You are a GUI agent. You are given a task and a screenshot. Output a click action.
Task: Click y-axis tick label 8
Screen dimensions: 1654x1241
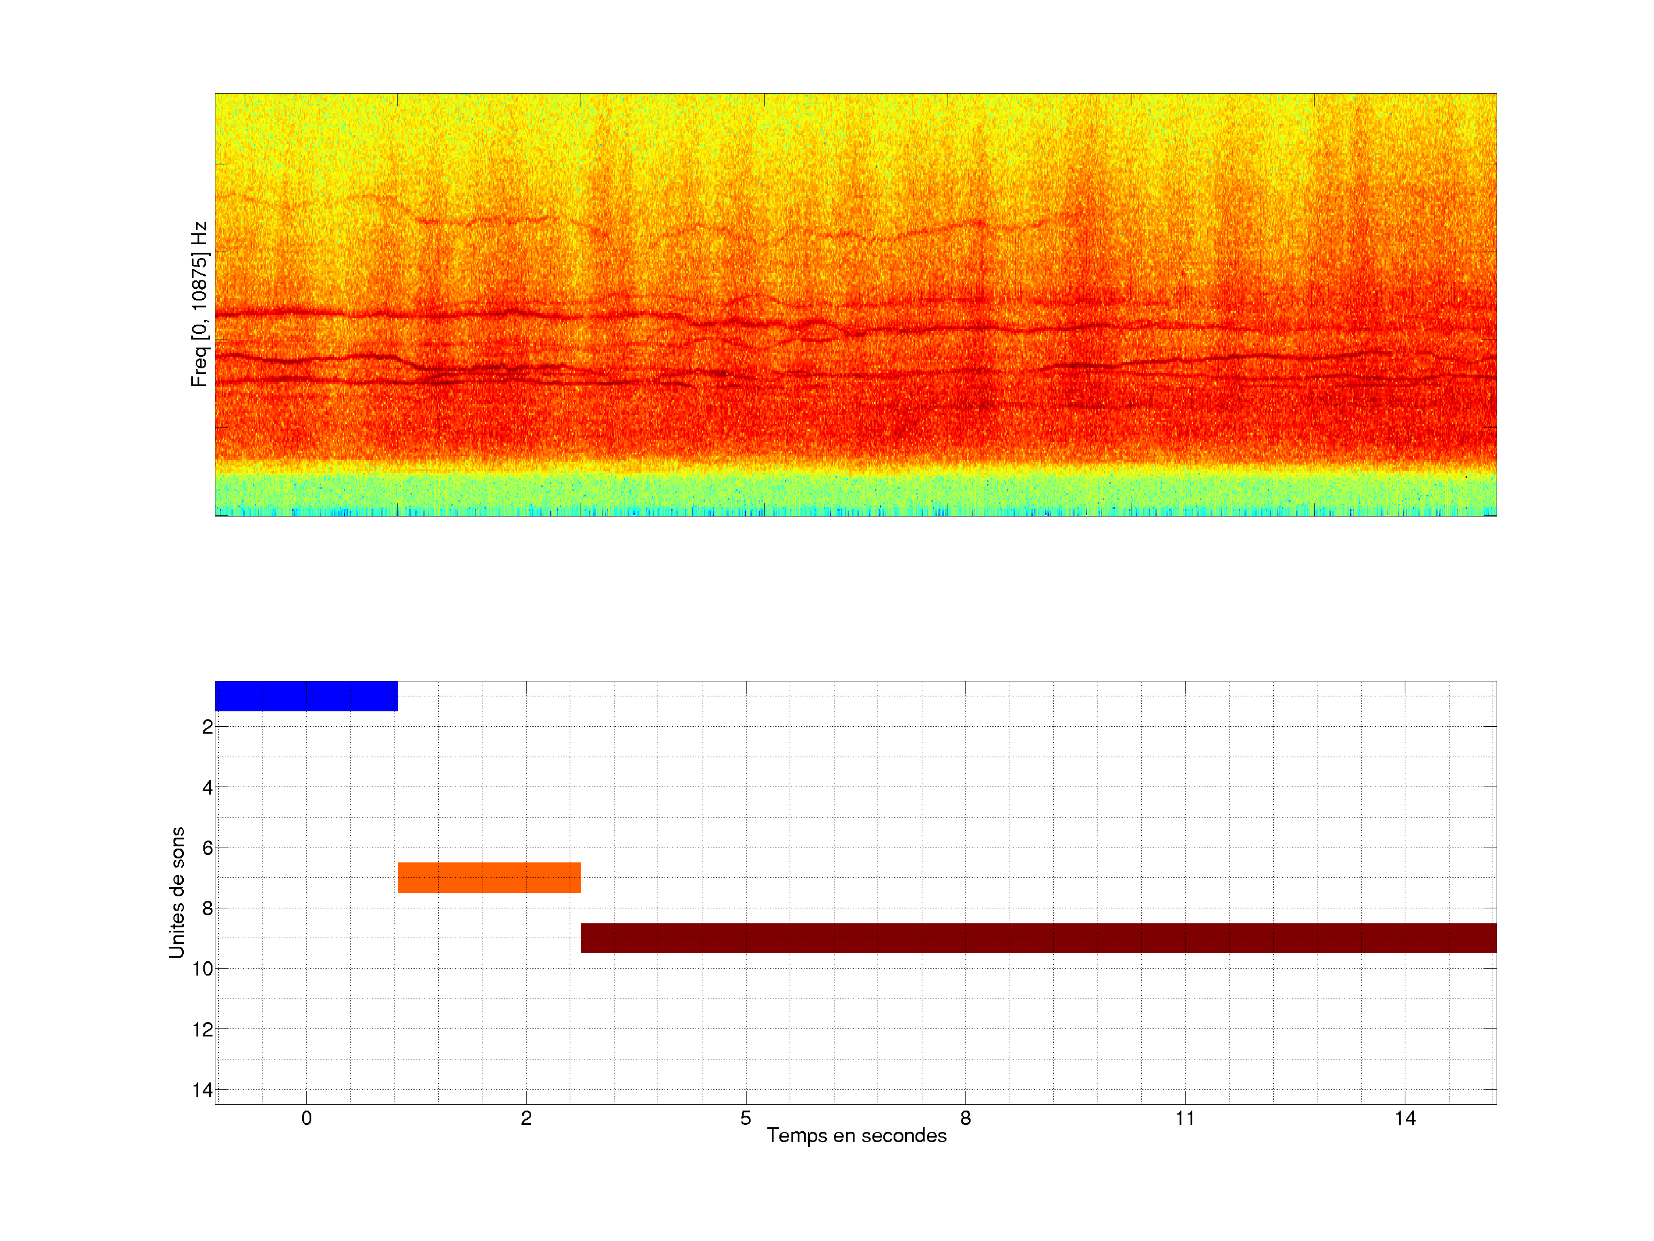pyautogui.click(x=207, y=909)
